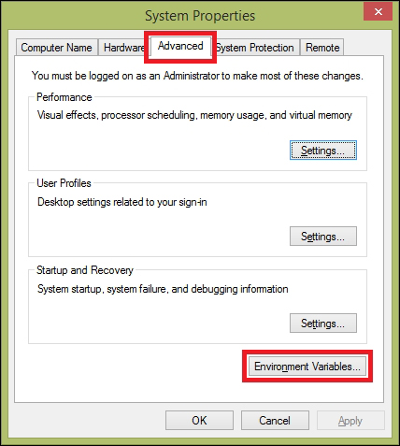Switch to the Computer Name tab
The width and height of the screenshot is (400, 446).
pyautogui.click(x=57, y=48)
